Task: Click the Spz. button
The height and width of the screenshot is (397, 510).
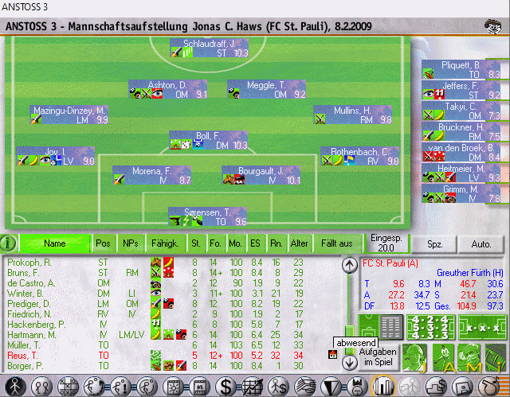Action: [435, 244]
